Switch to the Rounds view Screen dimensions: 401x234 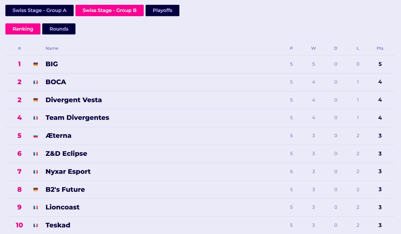click(x=59, y=29)
